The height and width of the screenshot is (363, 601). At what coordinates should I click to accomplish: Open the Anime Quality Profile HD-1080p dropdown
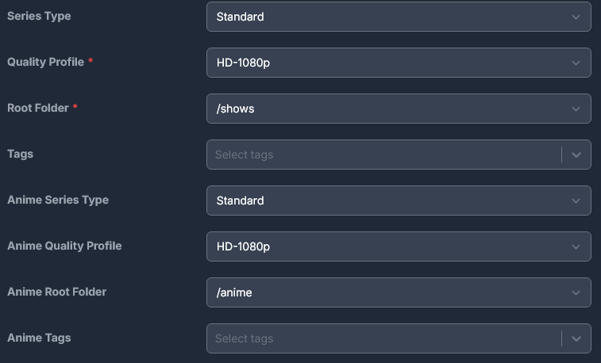point(381,246)
